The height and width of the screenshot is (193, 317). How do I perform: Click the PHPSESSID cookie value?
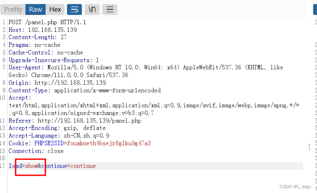[x=109, y=143]
